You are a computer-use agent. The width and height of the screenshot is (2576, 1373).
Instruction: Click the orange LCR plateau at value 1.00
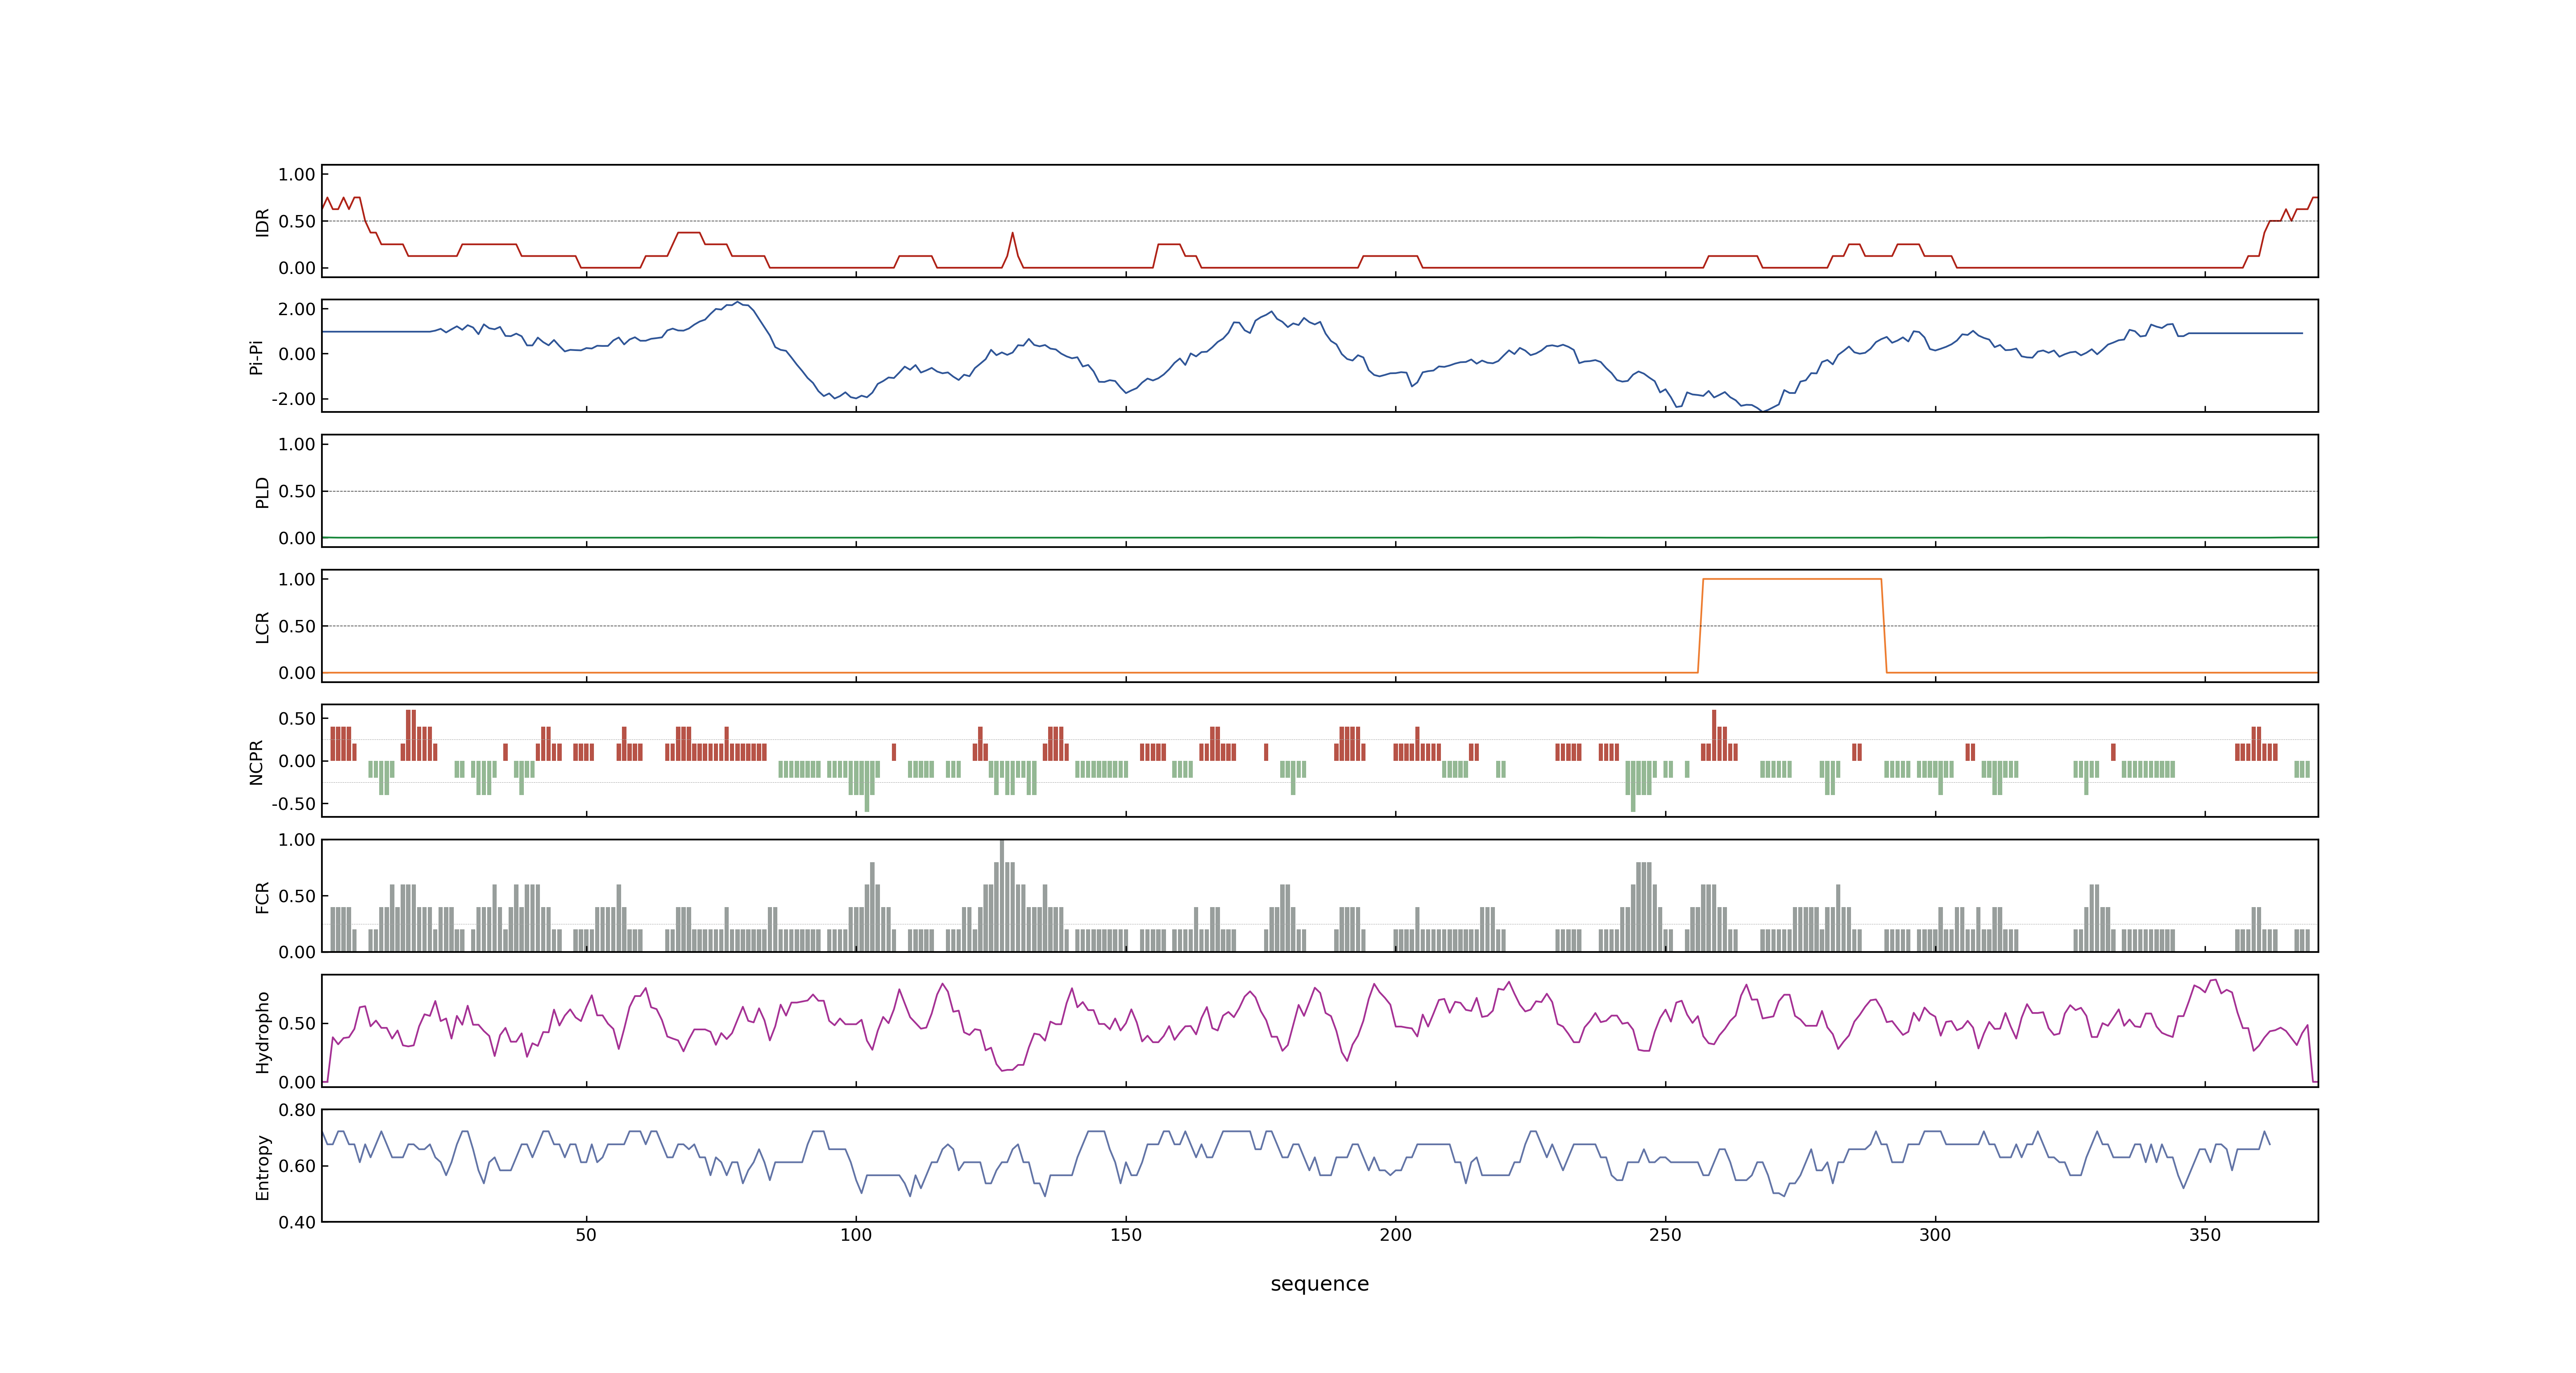(1792, 579)
